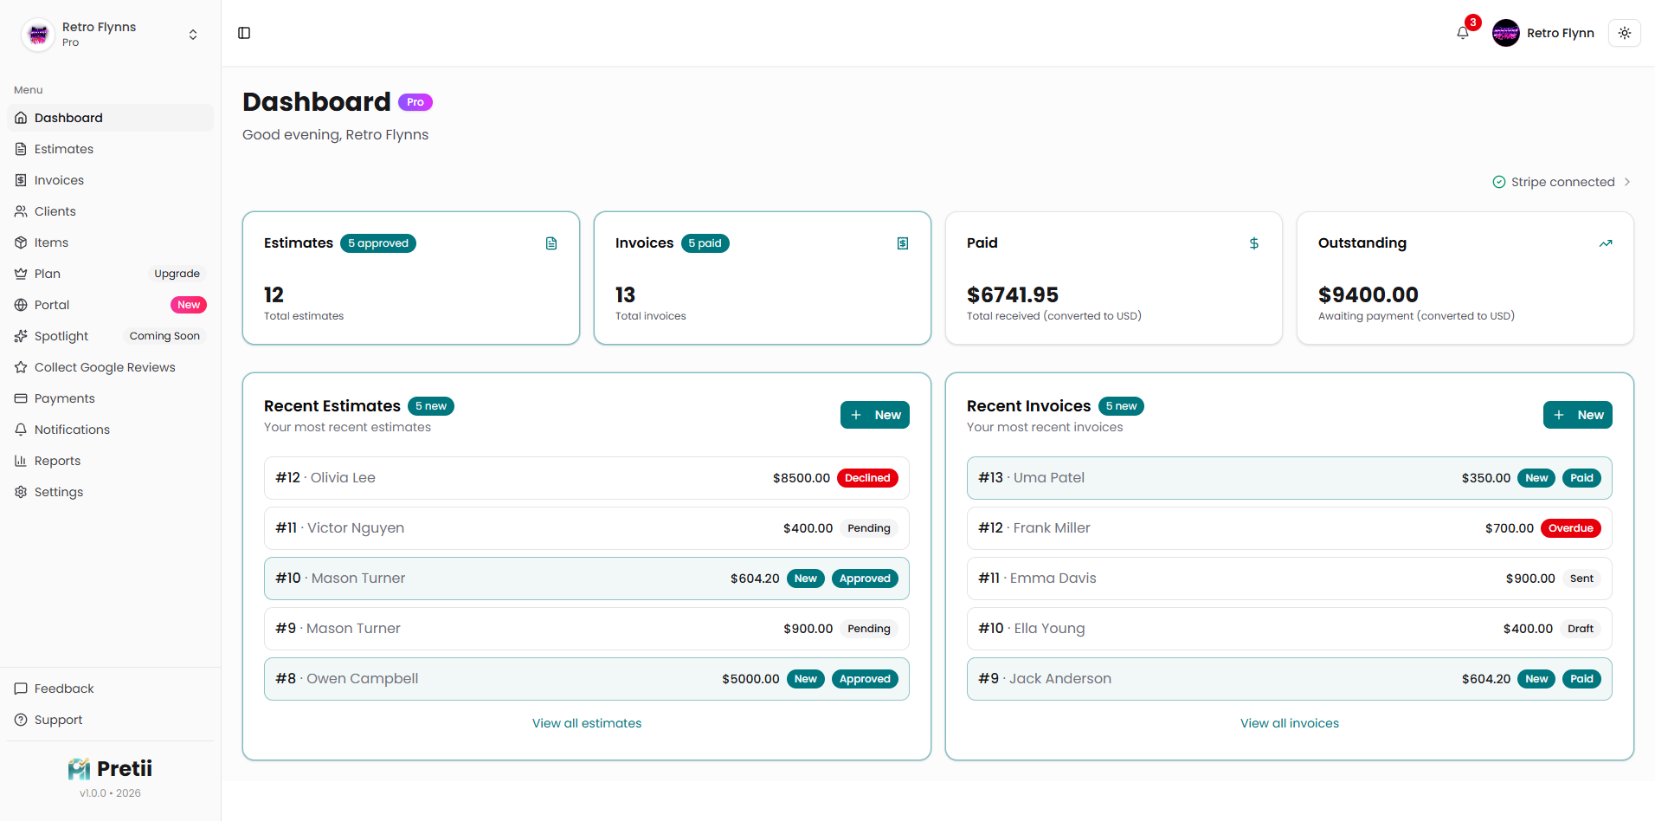Viewport: 1655px width, 821px height.
Task: Expand the Retro Flynns workspace switcher
Action: [x=192, y=35]
